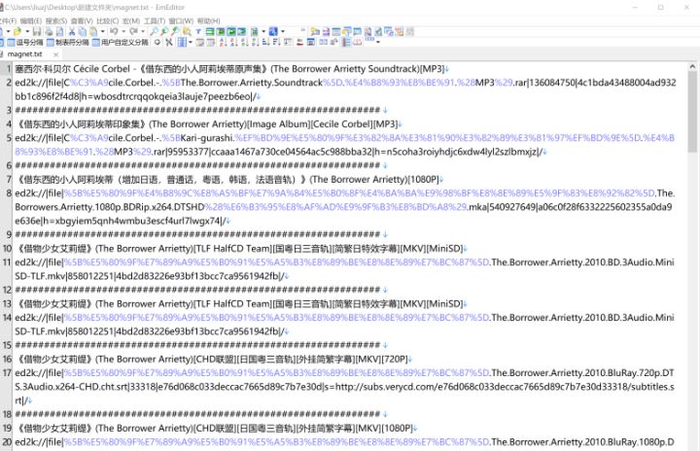Toggle 制表符分隔 tab separated mode
This screenshot has width=700, height=451.
click(x=68, y=42)
